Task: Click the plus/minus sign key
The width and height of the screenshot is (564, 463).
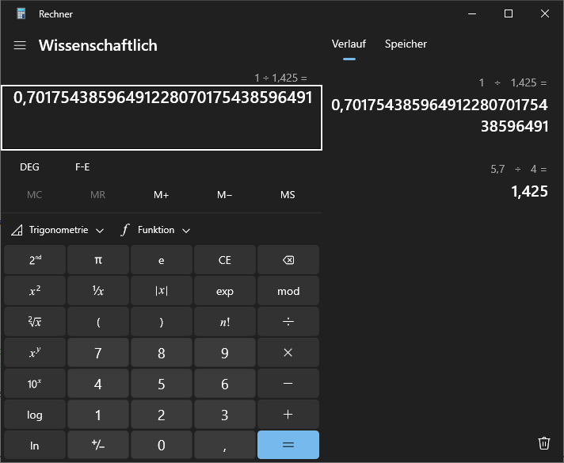Action: coord(98,446)
